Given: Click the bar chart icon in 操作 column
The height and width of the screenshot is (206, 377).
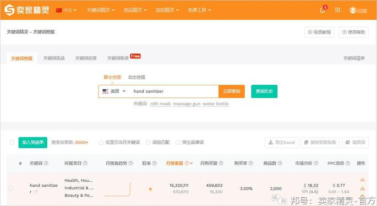Looking at the screenshot, I should click(362, 180).
